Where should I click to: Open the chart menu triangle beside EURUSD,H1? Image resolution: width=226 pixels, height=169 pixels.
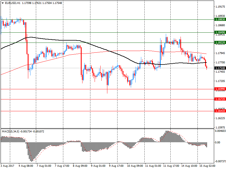click(3, 3)
